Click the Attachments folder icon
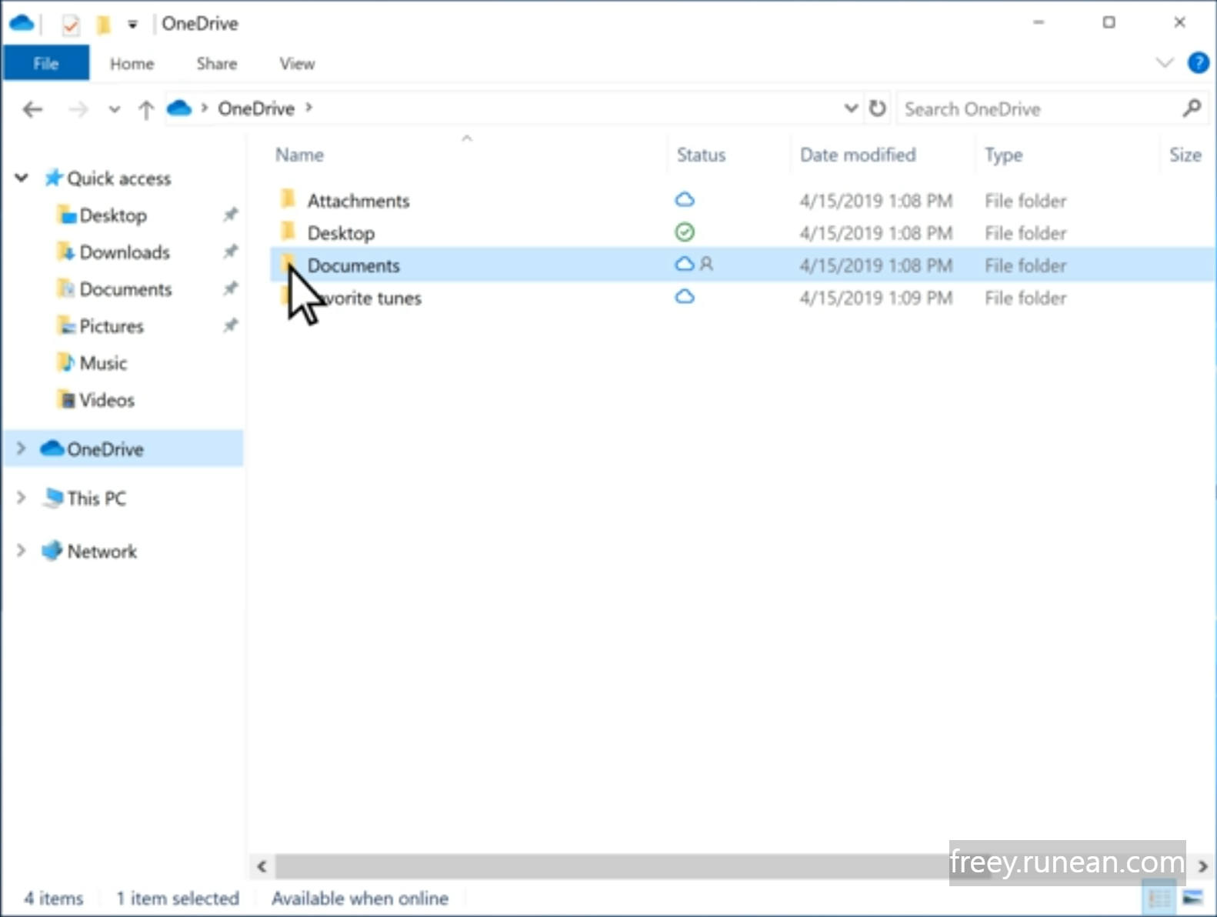This screenshot has width=1217, height=917. [x=288, y=200]
